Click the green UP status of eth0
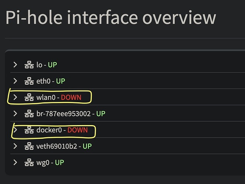 coord(60,81)
